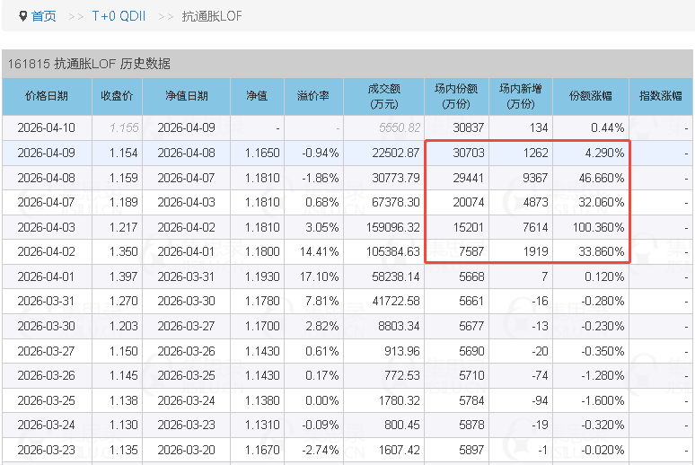Click the 场内份额 (万份) column header
The width and height of the screenshot is (695, 465).
[456, 96]
